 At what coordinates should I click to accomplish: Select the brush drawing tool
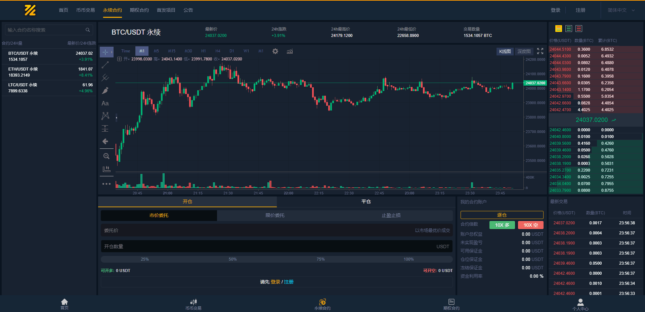(105, 90)
